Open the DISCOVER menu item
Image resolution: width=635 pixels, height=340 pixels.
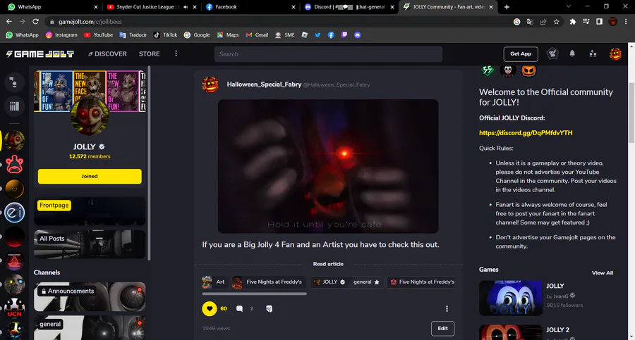107,53
